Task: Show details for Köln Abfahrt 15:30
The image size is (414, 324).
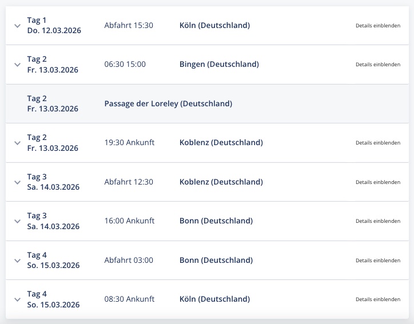Action: pyautogui.click(x=377, y=26)
